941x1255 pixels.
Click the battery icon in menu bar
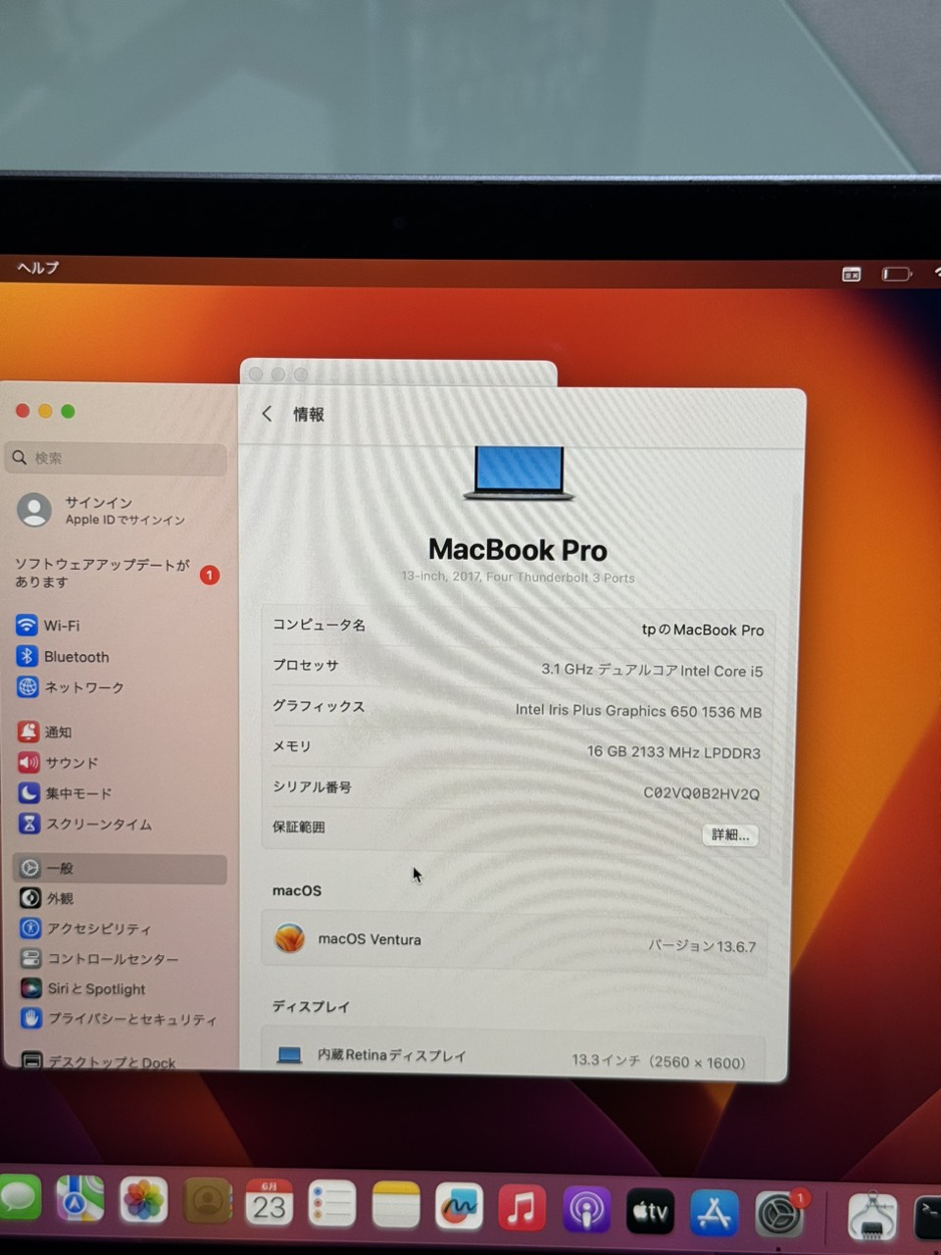click(896, 275)
